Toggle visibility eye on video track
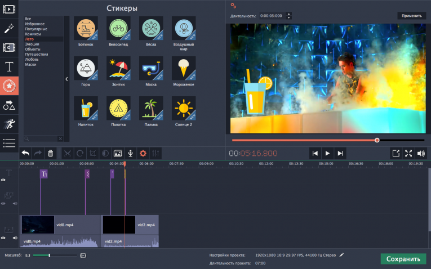The height and width of the screenshot is (269, 431). coord(3,238)
